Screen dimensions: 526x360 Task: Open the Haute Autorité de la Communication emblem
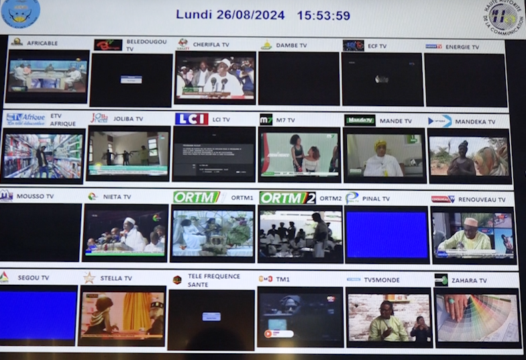pos(503,15)
